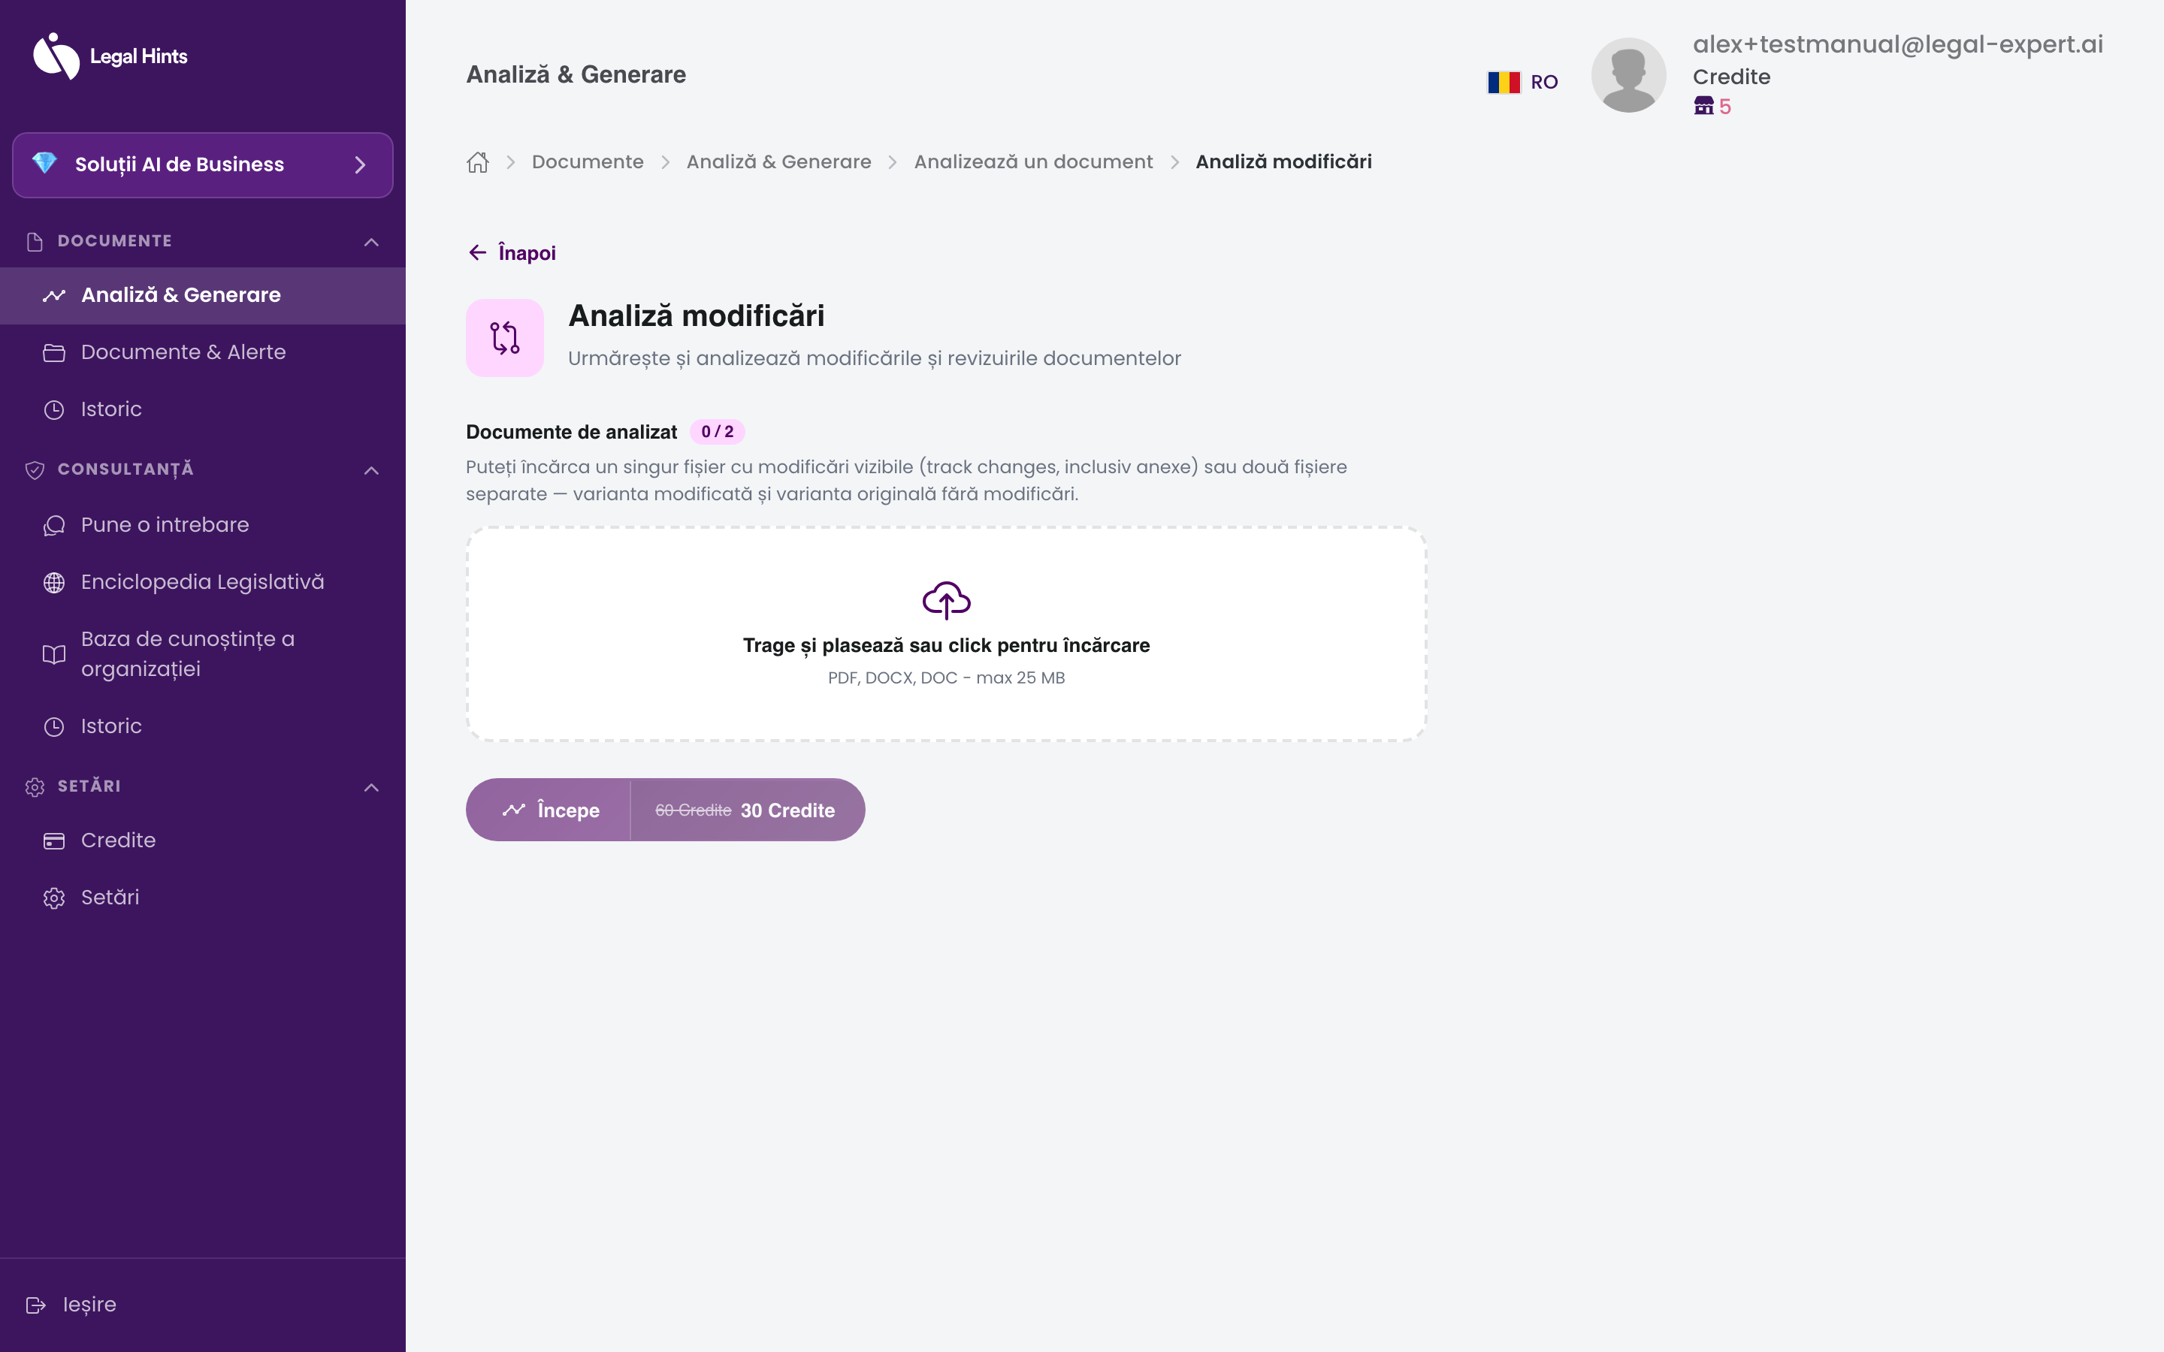Screen dimensions: 2164x1352
Task: Collapse the SETĂRI sidebar section
Action: coord(371,787)
